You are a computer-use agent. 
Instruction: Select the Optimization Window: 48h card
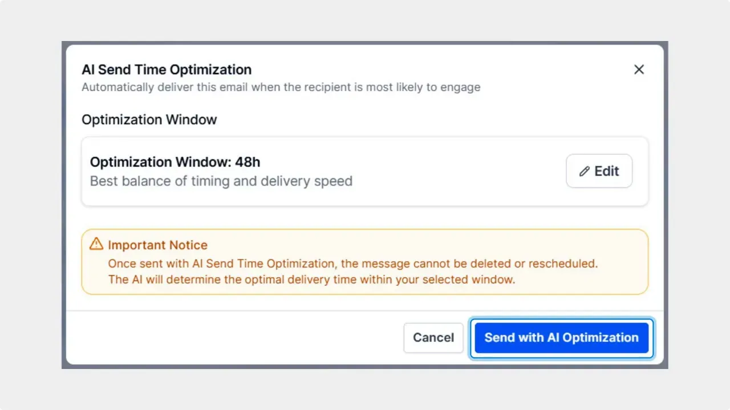[x=365, y=171]
